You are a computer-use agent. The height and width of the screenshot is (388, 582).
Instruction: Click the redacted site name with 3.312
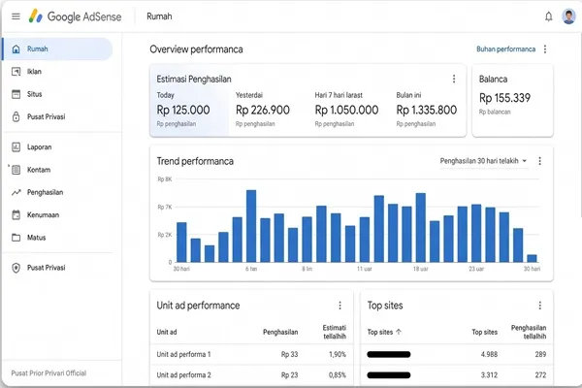[389, 375]
